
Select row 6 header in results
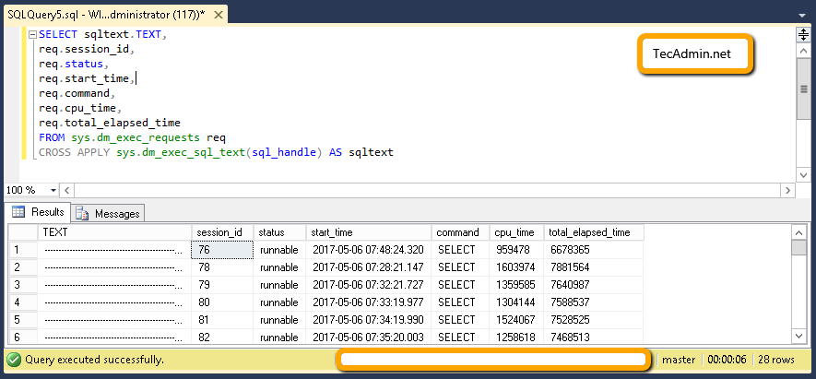coord(23,337)
